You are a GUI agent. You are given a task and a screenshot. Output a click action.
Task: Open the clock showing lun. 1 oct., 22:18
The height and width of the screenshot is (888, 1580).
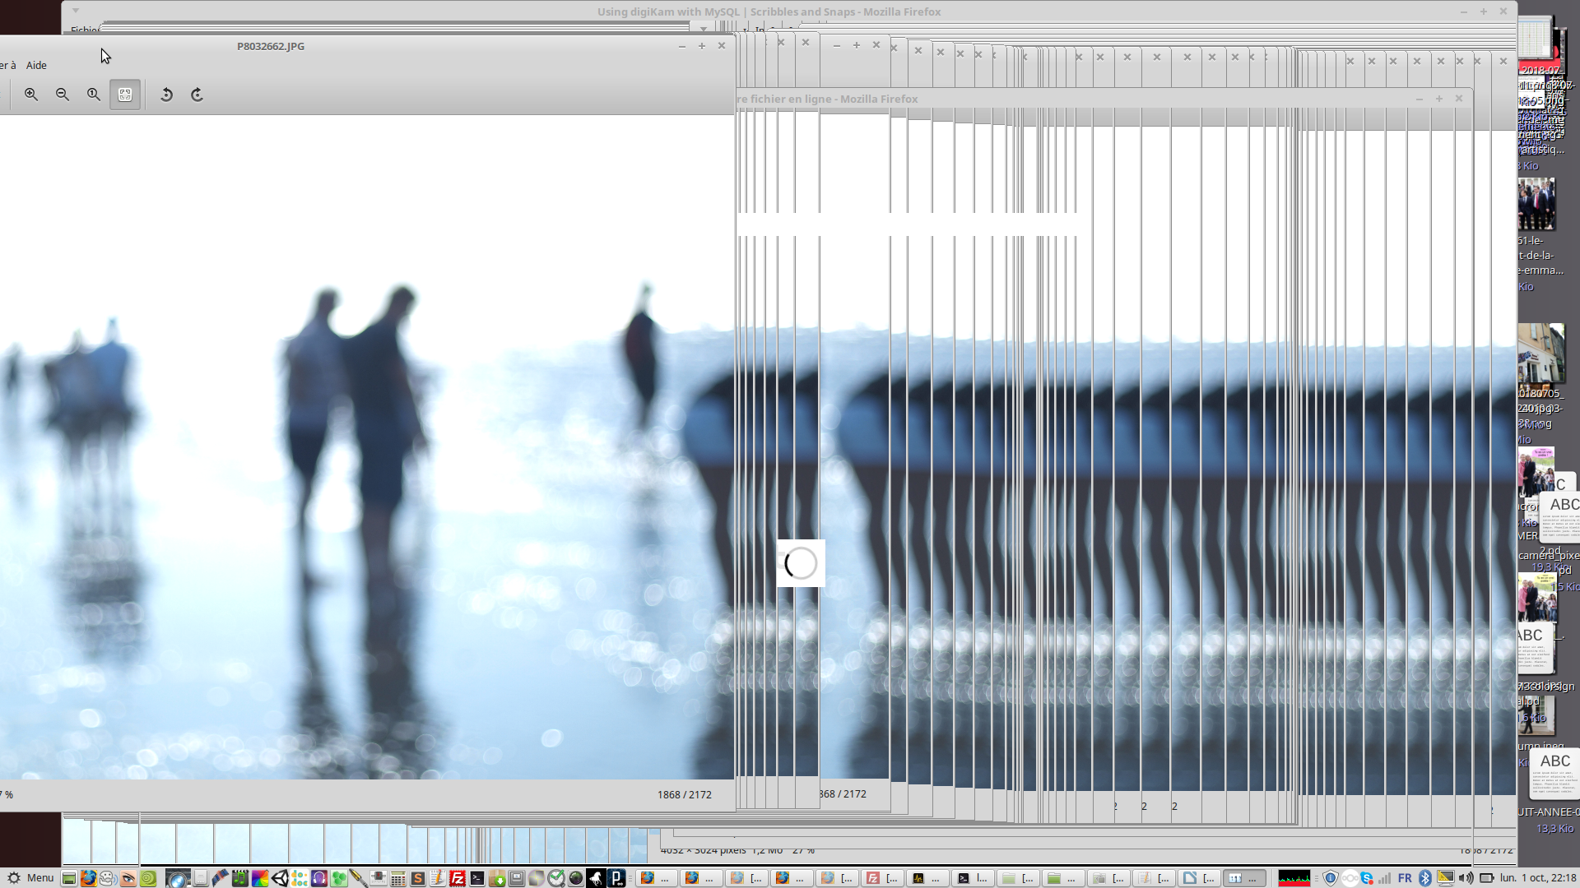1538,877
